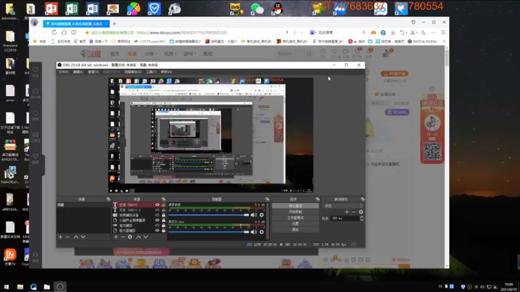Go to browser home page

tap(64, 32)
